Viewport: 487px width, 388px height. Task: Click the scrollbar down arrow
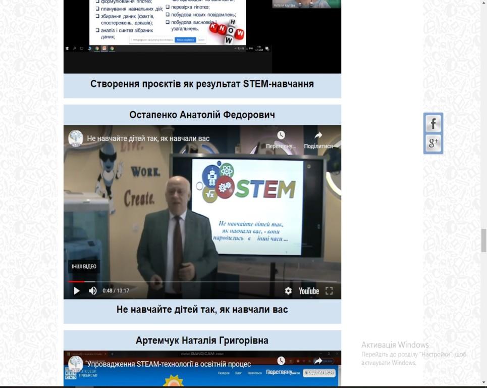483,383
